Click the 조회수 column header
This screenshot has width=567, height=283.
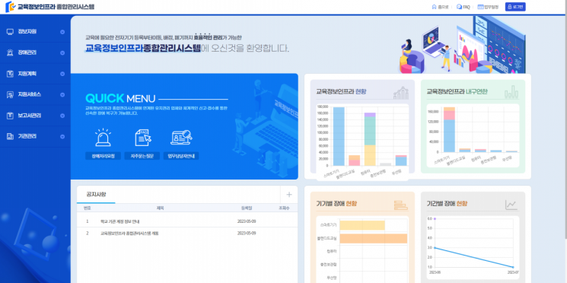284,208
